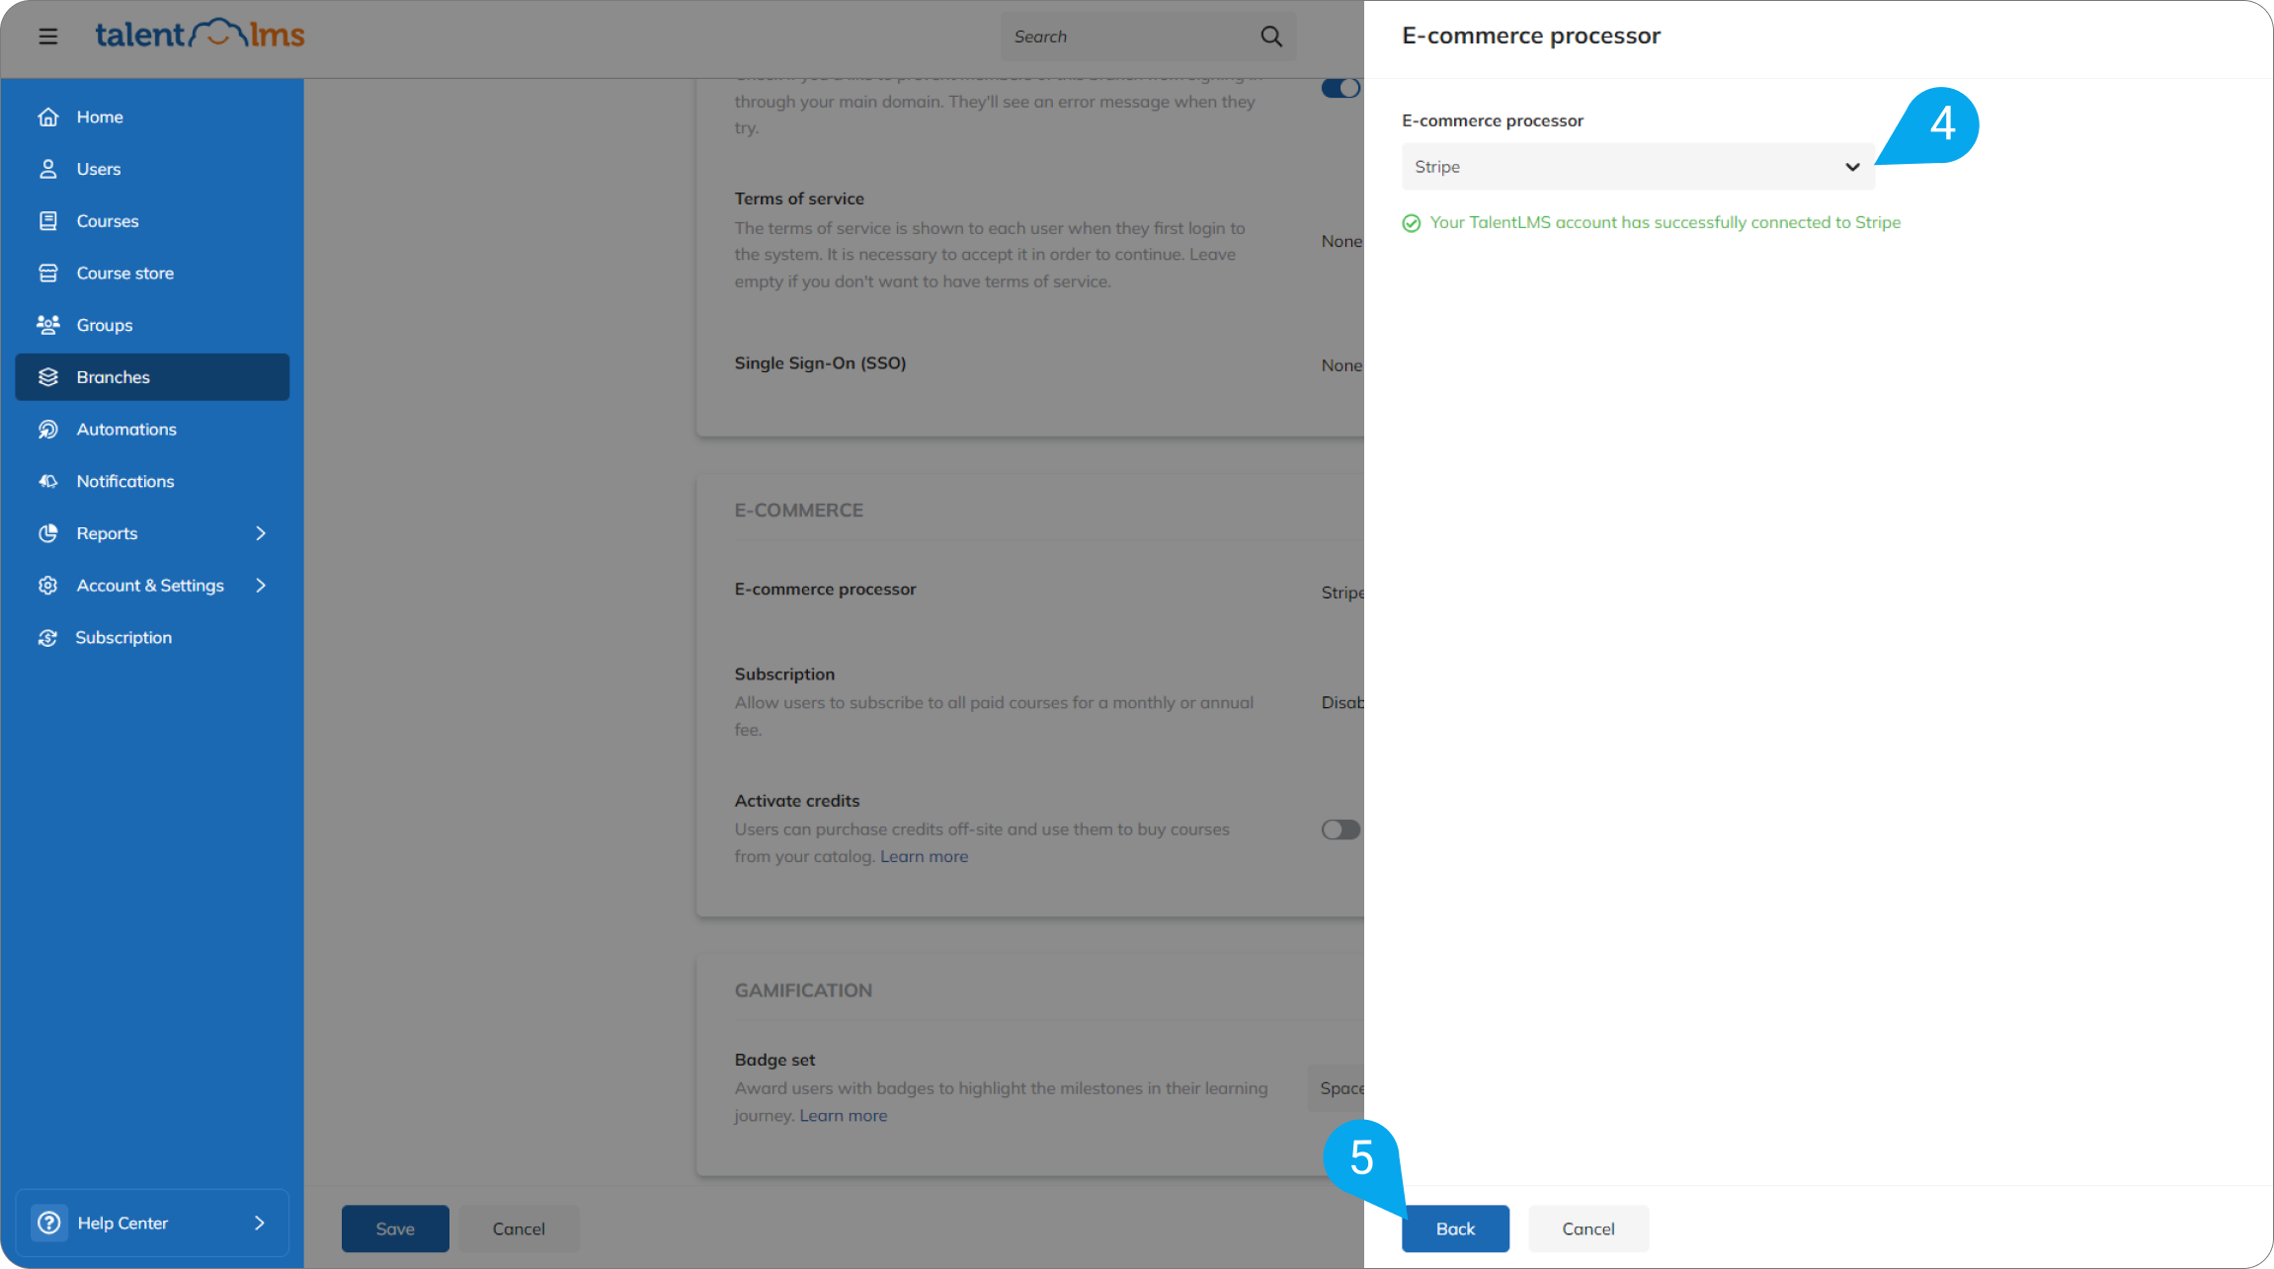This screenshot has width=2274, height=1269.
Task: Click the Reports pie chart icon
Action: tap(48, 533)
